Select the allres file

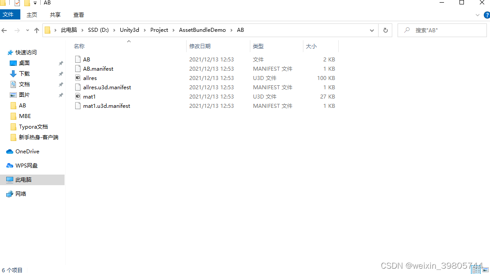coord(90,78)
